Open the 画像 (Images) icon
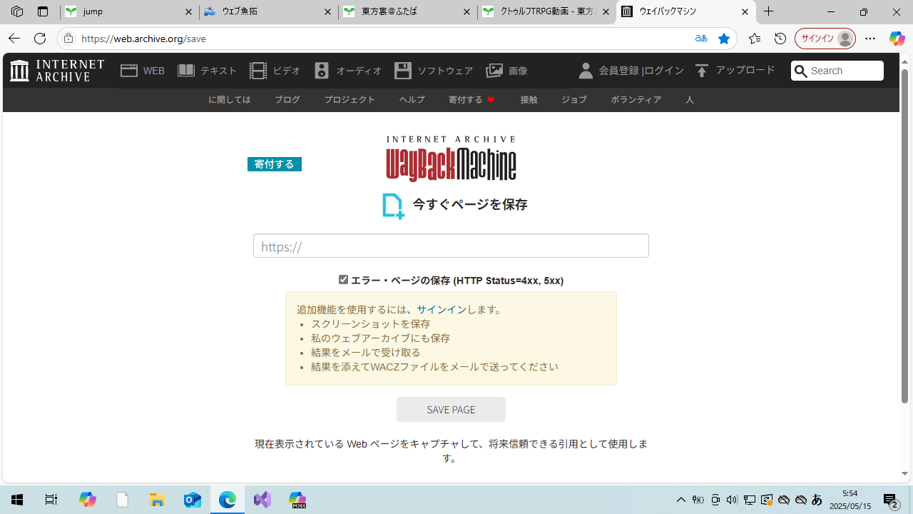Image resolution: width=913 pixels, height=514 pixels. coord(494,71)
